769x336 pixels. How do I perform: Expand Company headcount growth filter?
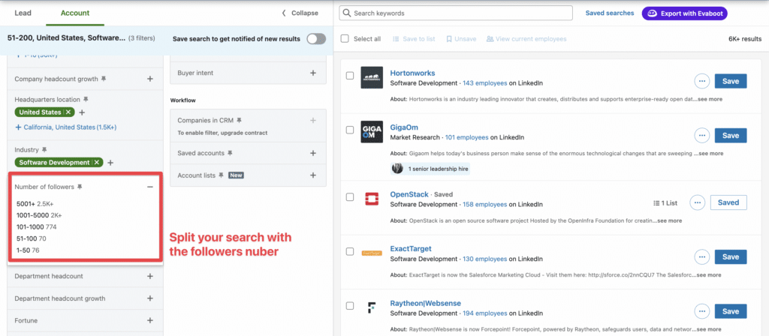tap(150, 79)
